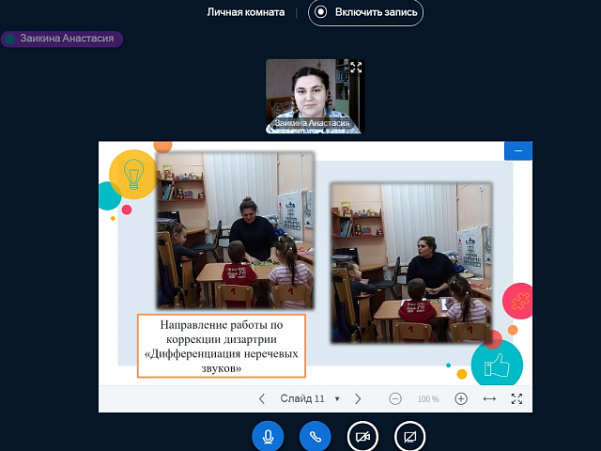
Task: Toggle the screen sharing button
Action: [410, 437]
